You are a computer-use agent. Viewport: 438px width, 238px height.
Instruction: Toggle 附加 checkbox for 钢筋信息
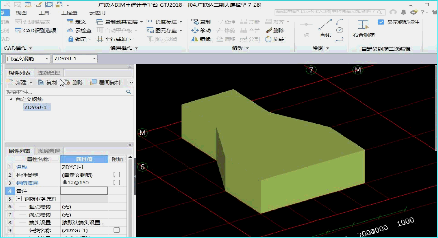coord(117,183)
